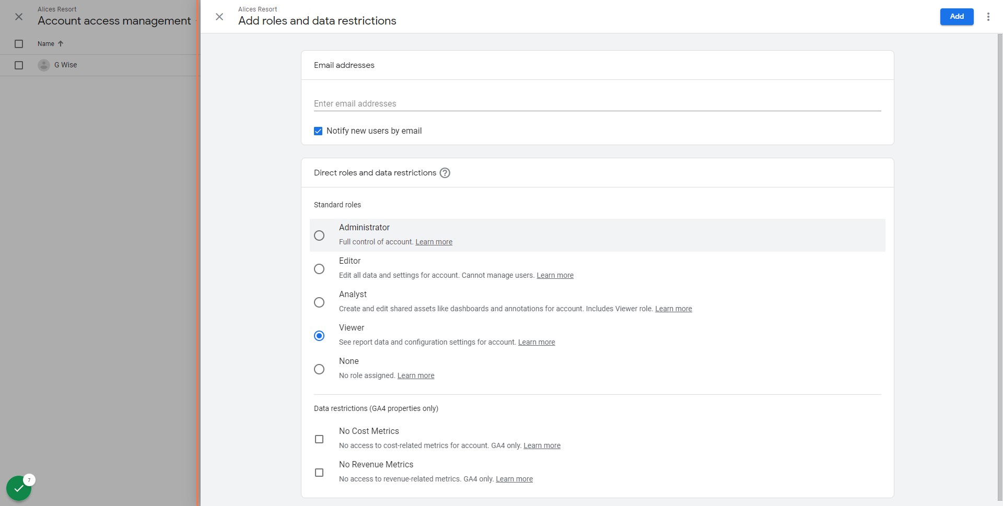Click the G Wise user name
Image resolution: width=1003 pixels, height=506 pixels.
click(x=65, y=65)
